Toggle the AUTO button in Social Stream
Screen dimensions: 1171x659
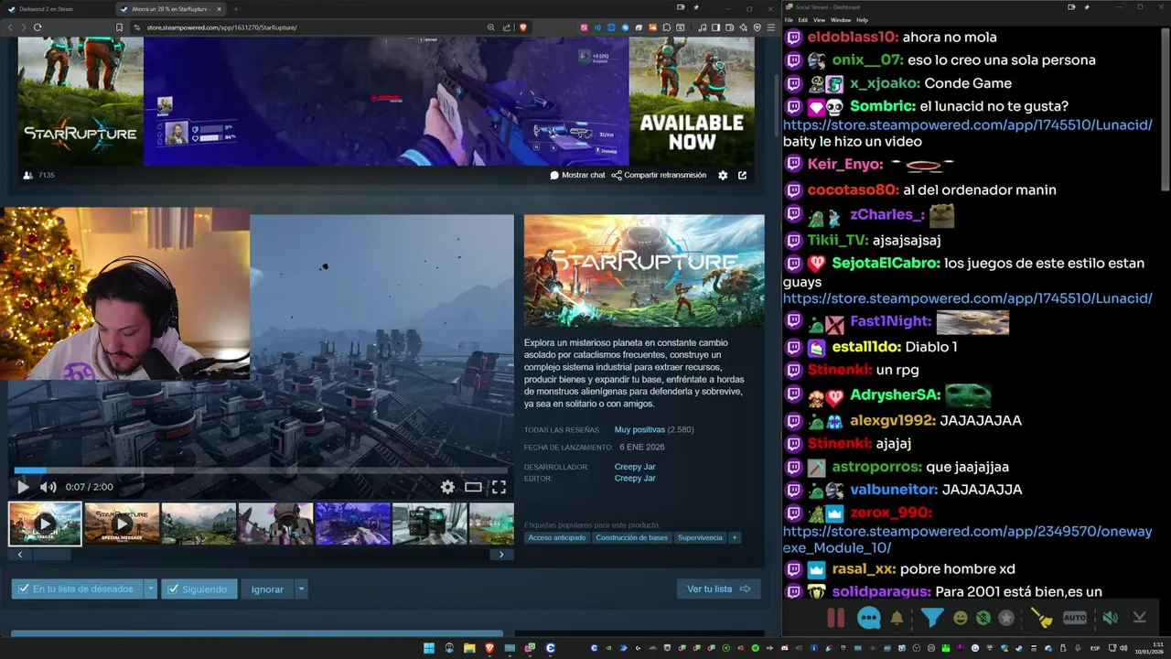1075,618
